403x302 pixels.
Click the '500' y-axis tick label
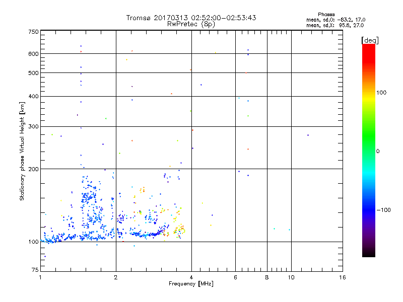(33, 73)
